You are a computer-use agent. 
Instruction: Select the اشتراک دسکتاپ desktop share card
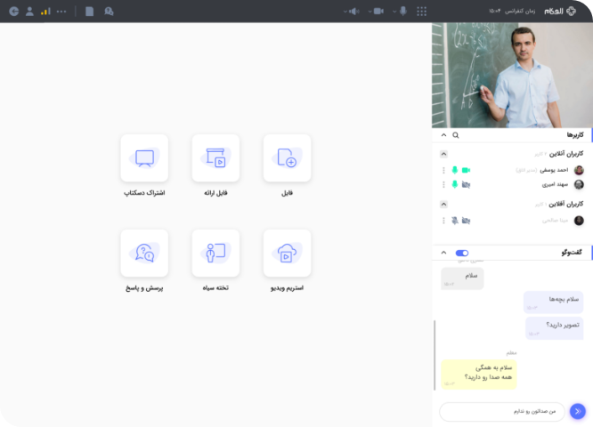144,158
